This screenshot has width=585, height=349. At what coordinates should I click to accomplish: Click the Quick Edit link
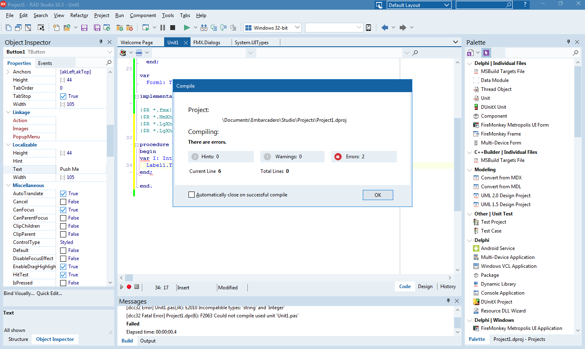[x=50, y=293]
